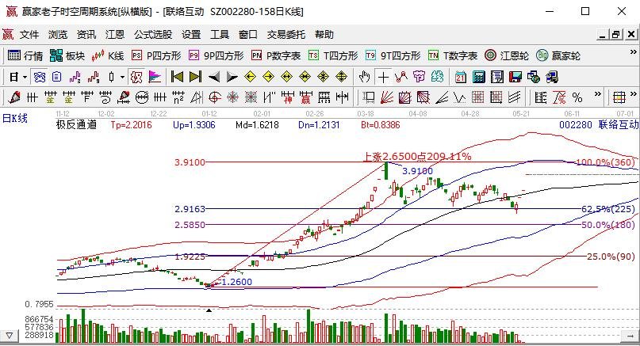Switch to the K线 candlestick chart

(108, 55)
